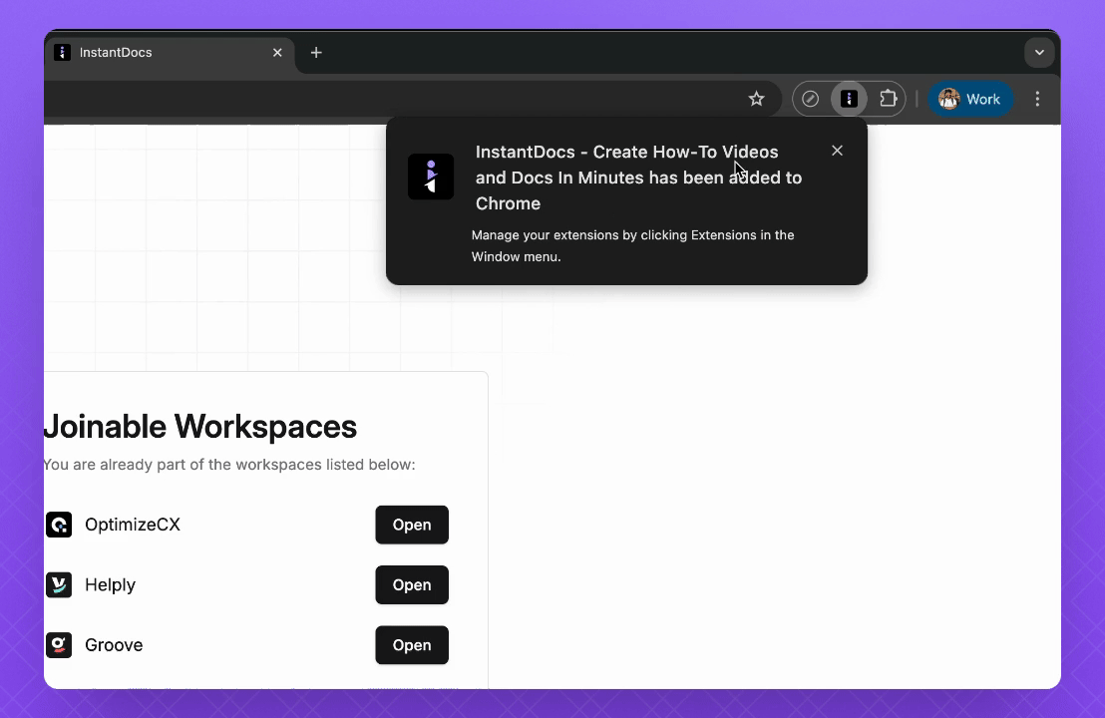Click the 'has been added to Chrome' title
Screen dimensions: 1105x718
[x=638, y=178]
